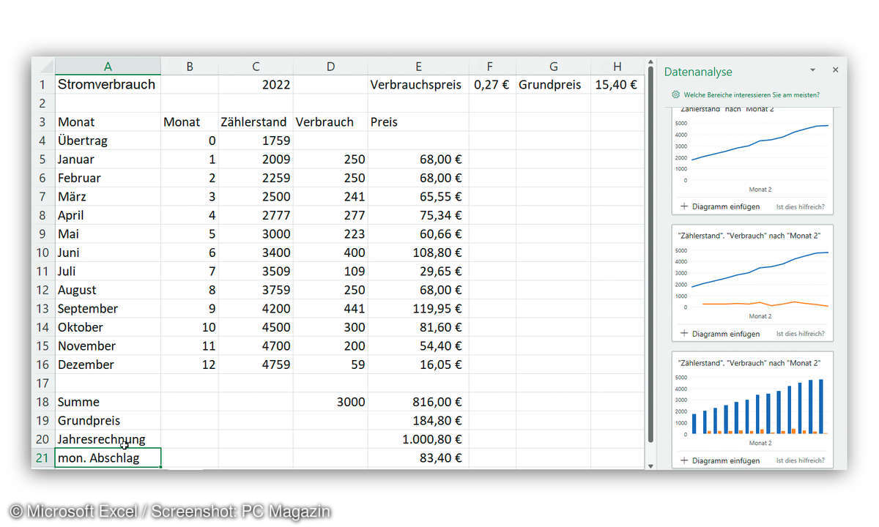This screenshot has height=527, width=879.
Task: Open the Datenanalyse pane options arrow
Action: click(x=812, y=70)
